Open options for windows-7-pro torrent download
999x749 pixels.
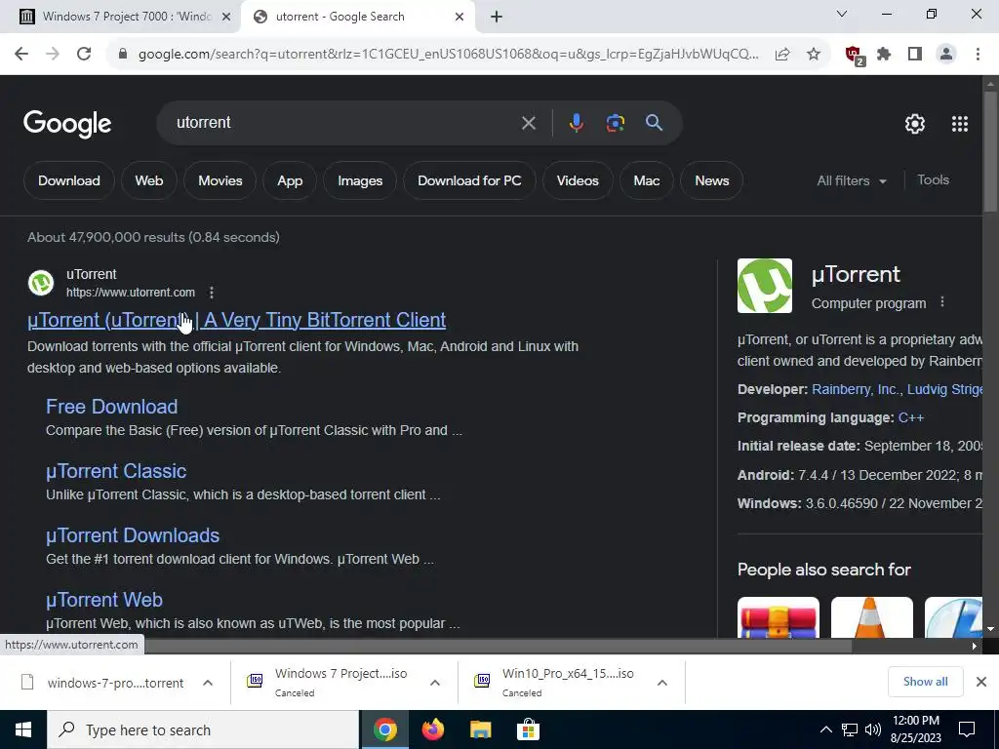pyautogui.click(x=208, y=683)
